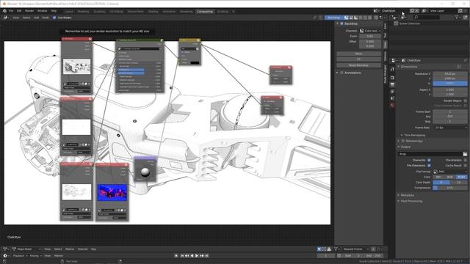This screenshot has height=264, width=470.
Task: Open the node editor Add menu
Action: 36,18
